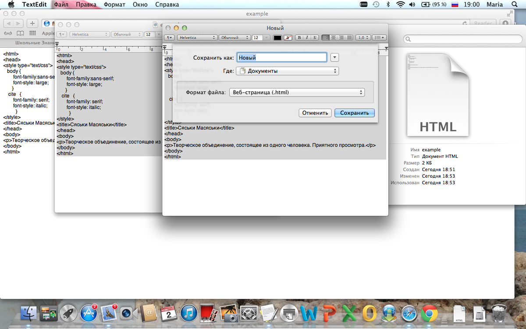Viewport: 526px width, 329px height.
Task: Open the Формат menu
Action: [114, 4]
